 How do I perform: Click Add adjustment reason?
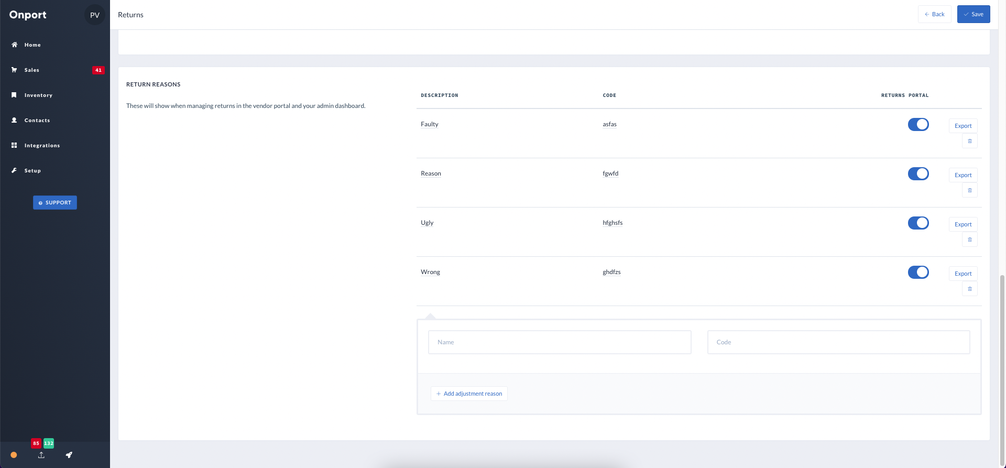[x=469, y=394]
